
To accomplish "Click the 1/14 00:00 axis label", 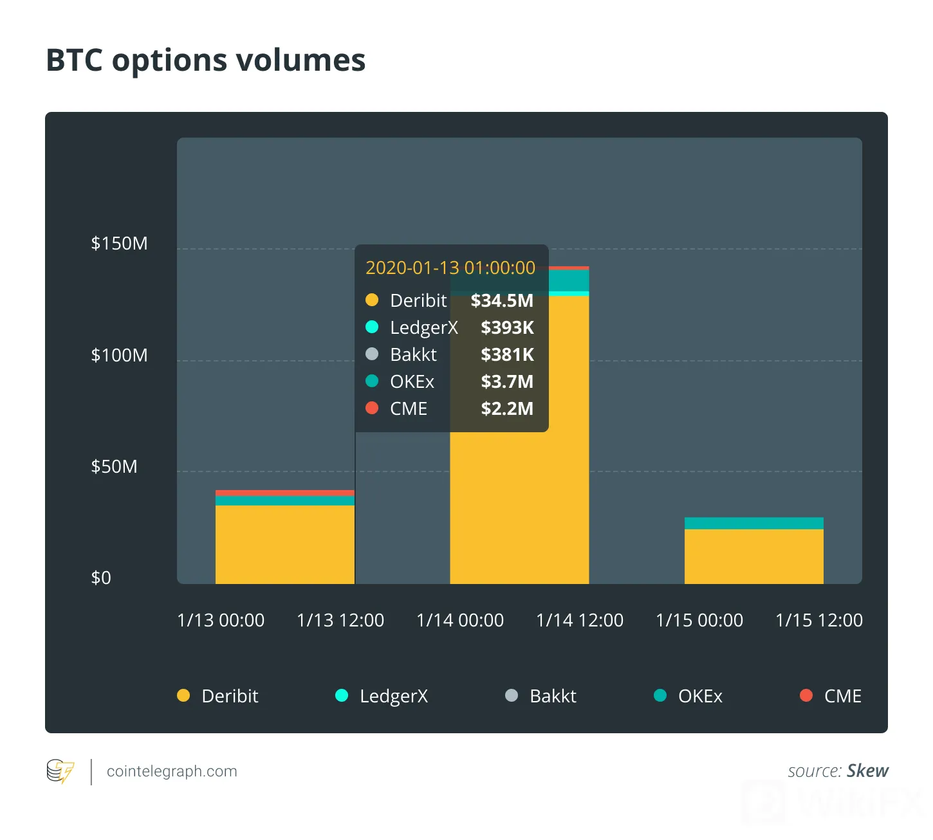I will (x=460, y=620).
